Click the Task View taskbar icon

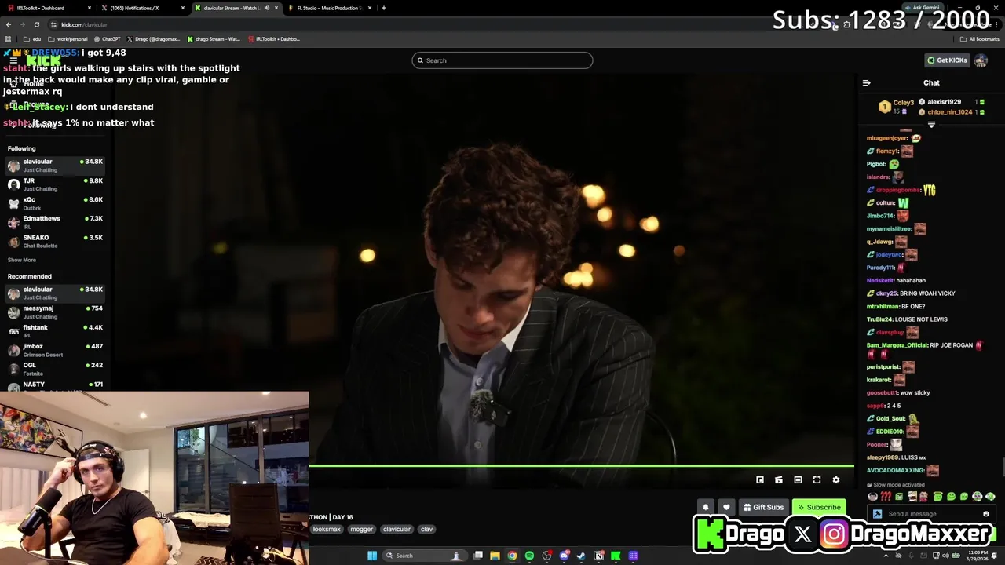coord(477,556)
